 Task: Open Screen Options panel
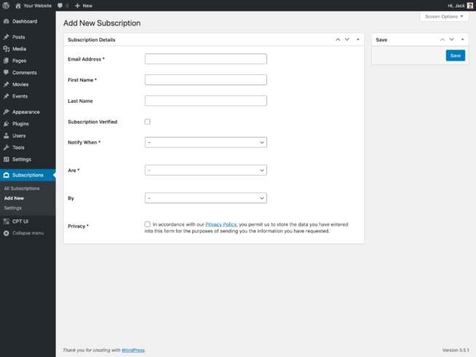tap(443, 16)
